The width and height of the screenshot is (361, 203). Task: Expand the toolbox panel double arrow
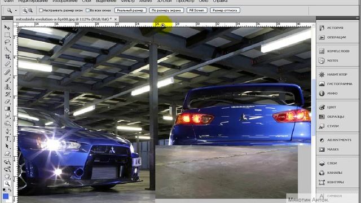pos(3,18)
